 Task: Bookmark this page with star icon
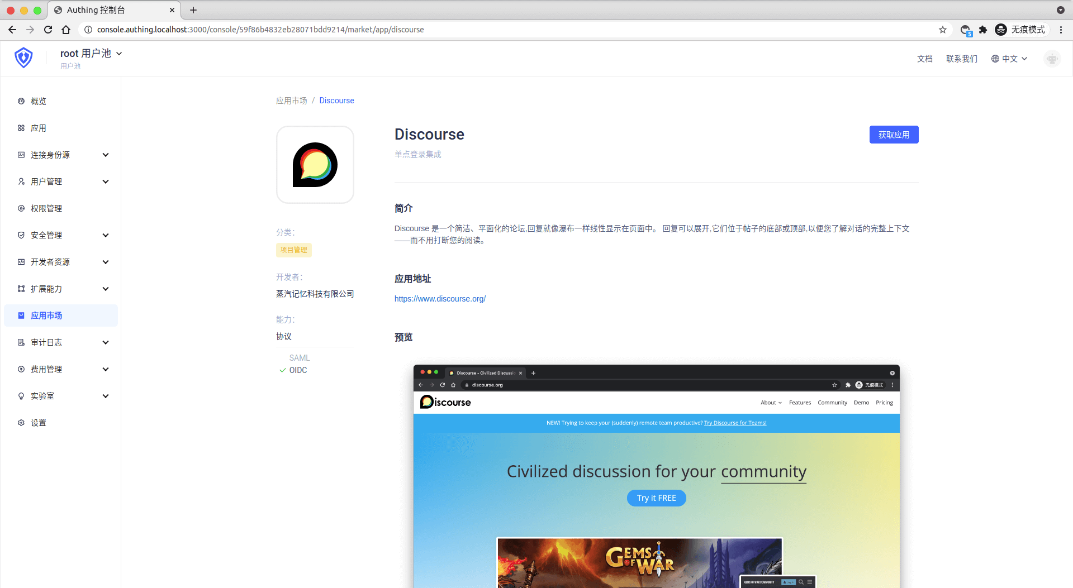coord(943,30)
